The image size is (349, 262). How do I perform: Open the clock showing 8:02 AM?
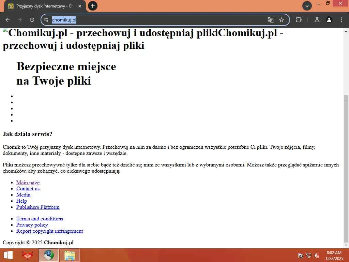[334, 256]
